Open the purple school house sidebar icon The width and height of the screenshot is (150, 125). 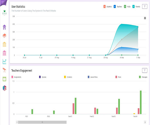coord(4,27)
